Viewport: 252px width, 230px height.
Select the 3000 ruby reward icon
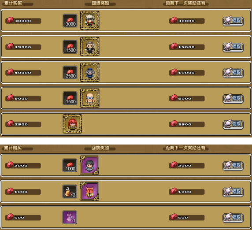70,21
